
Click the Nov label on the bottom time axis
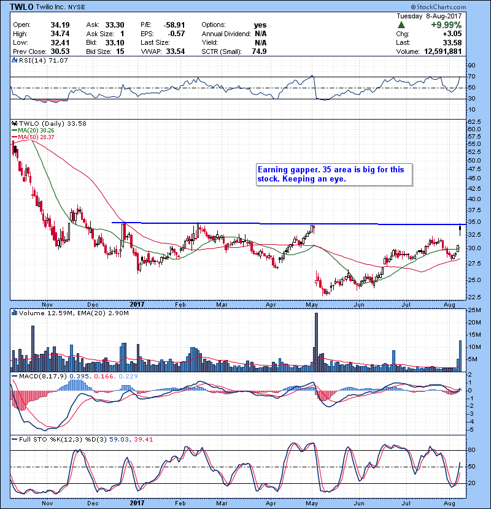47,503
